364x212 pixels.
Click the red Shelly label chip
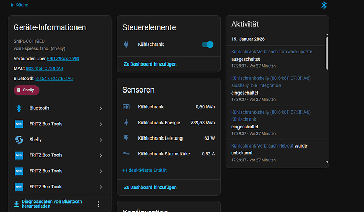click(x=26, y=90)
